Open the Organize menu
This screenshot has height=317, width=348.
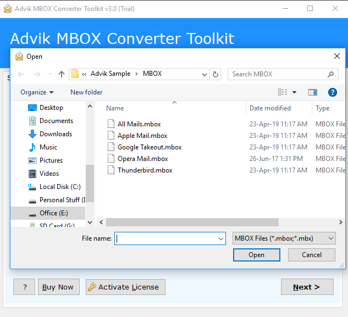(x=37, y=92)
